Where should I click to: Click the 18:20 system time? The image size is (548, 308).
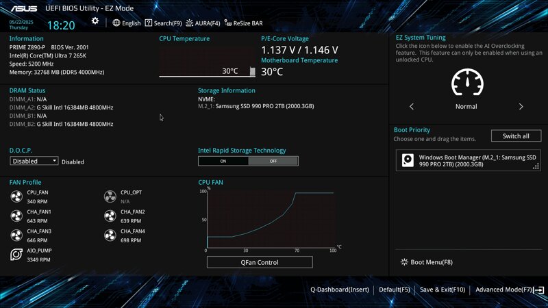point(61,25)
